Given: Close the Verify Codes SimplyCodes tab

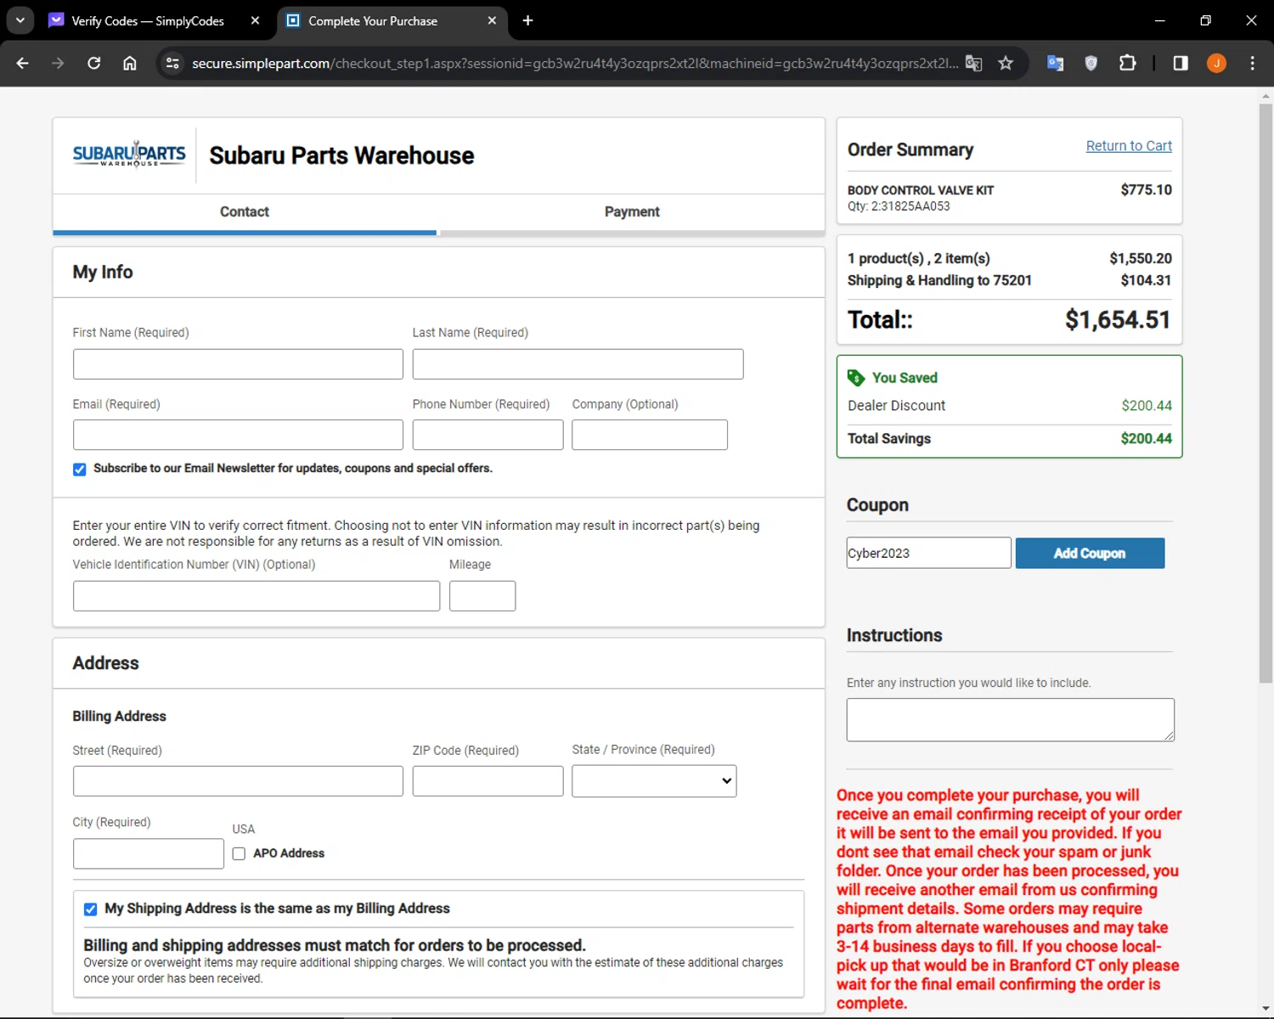Looking at the screenshot, I should (x=255, y=20).
